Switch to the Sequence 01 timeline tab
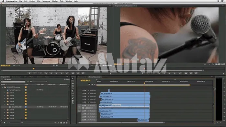226x127 pixels. pyautogui.click(x=82, y=77)
